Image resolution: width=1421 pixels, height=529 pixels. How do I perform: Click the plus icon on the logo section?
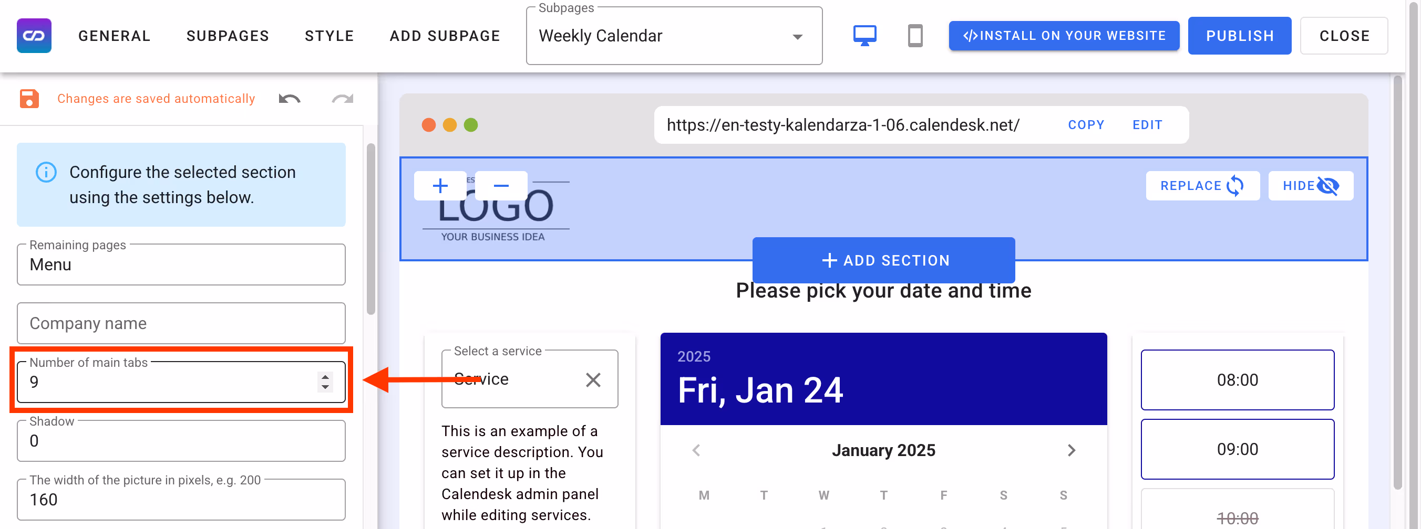[440, 186]
